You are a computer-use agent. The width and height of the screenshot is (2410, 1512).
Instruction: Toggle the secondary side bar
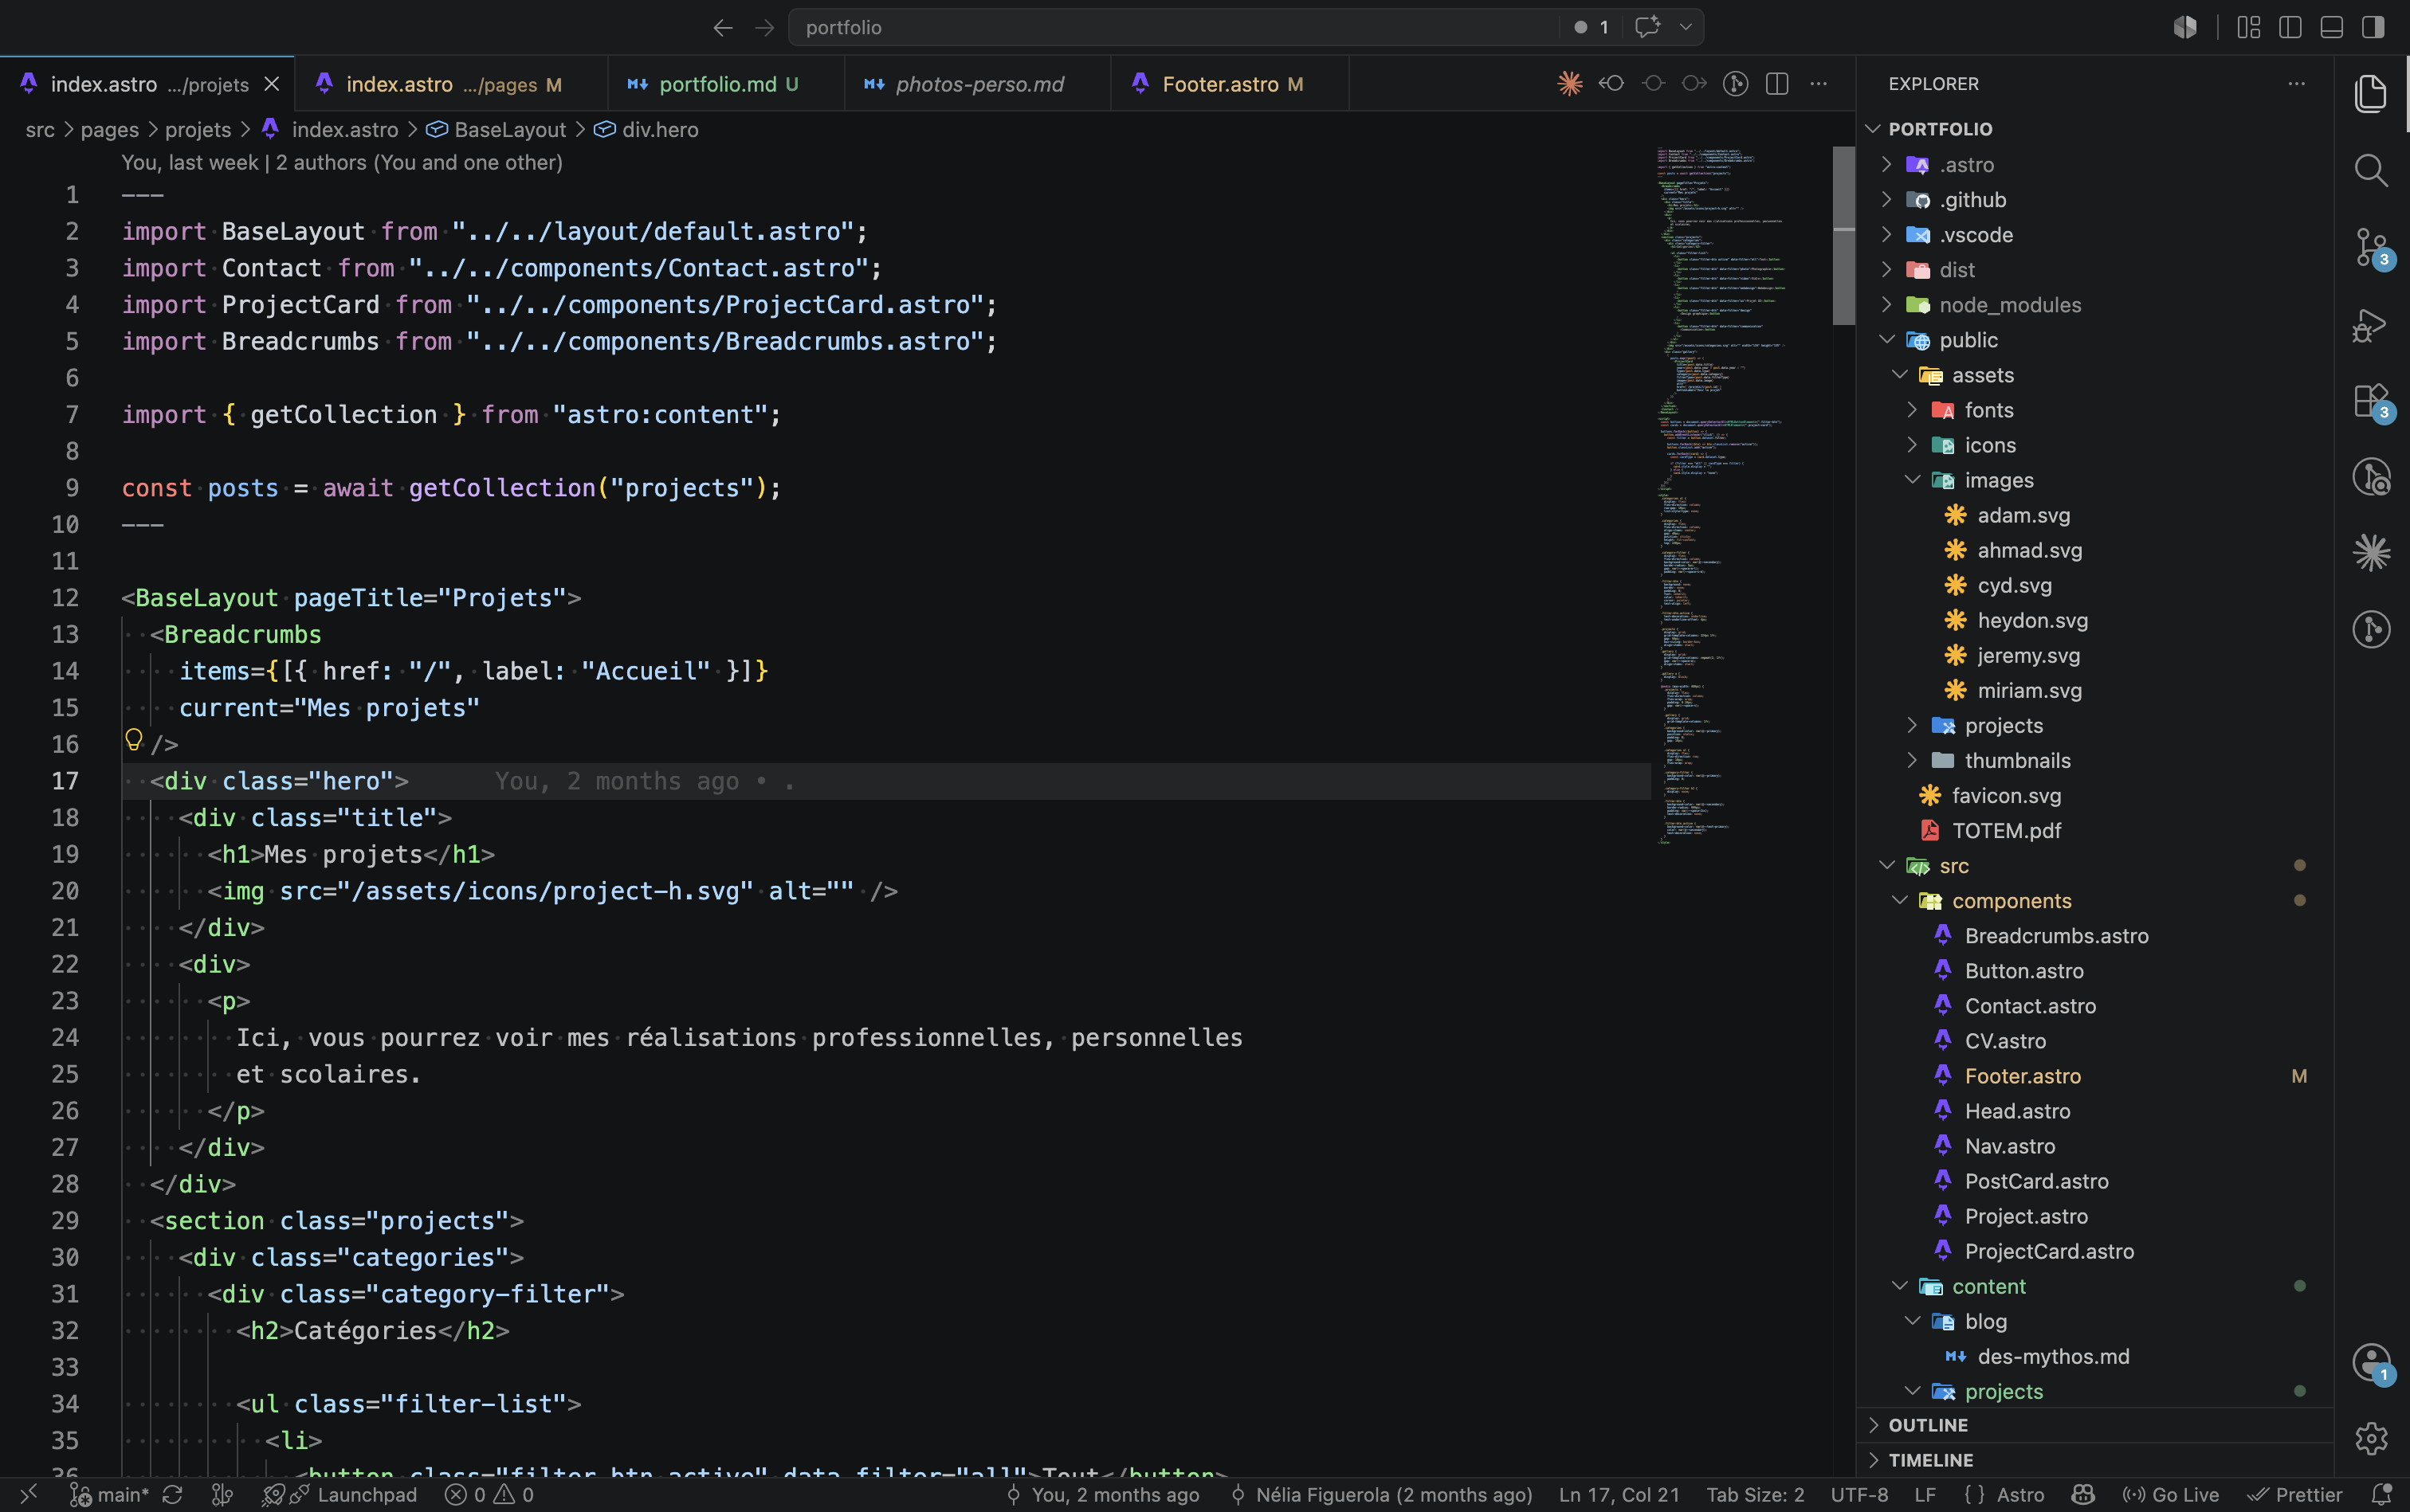click(x=2373, y=27)
